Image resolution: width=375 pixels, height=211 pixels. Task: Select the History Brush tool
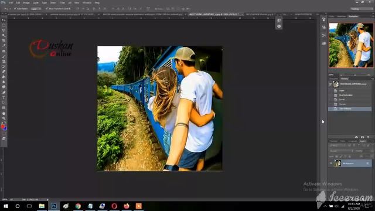tap(4, 66)
